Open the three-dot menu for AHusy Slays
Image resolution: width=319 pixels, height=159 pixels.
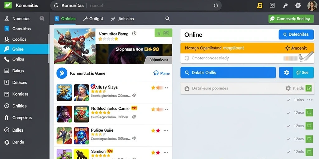click(166, 88)
